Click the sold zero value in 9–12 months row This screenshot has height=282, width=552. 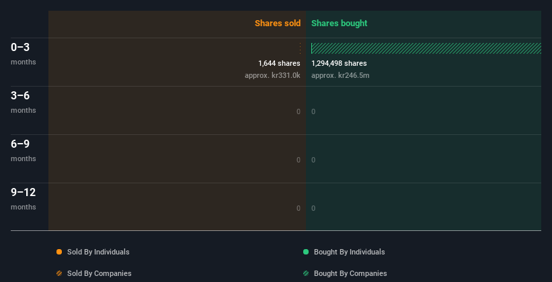[299, 208]
